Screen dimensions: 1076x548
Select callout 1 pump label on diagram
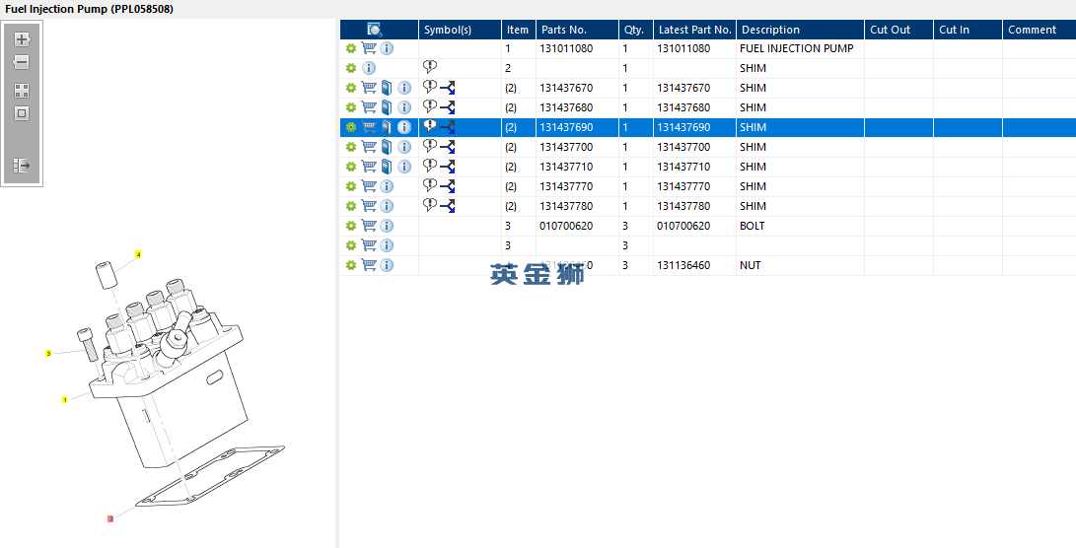(x=64, y=399)
